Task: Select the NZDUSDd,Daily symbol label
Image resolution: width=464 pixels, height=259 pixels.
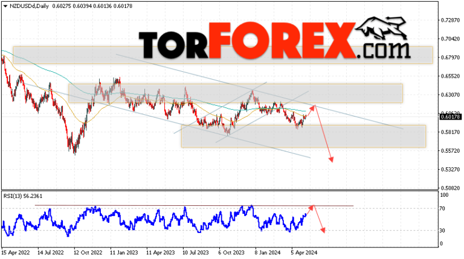Action: pos(29,6)
